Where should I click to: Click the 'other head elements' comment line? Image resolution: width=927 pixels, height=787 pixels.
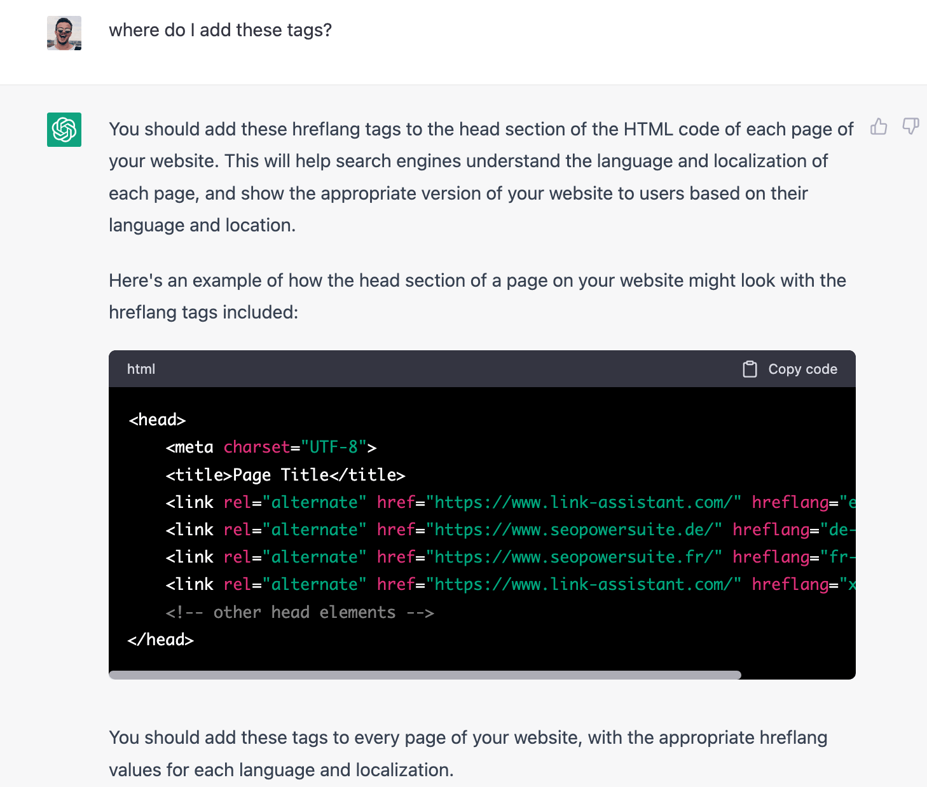click(299, 612)
